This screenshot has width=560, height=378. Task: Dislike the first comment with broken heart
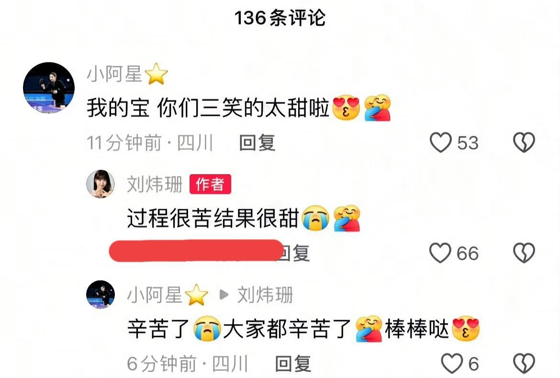coord(524,143)
